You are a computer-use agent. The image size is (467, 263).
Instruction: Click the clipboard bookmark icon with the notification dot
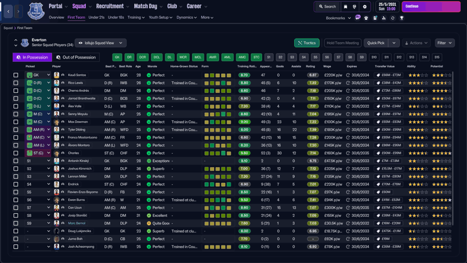click(375, 18)
